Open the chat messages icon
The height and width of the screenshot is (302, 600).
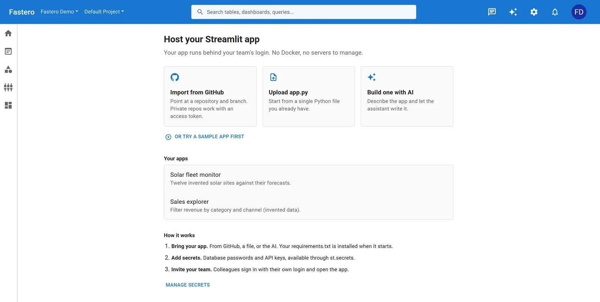pyautogui.click(x=492, y=12)
